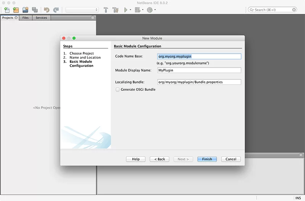This screenshot has width=305, height=201.
Task: Click the New Project toolbar icon
Action: tap(16, 10)
